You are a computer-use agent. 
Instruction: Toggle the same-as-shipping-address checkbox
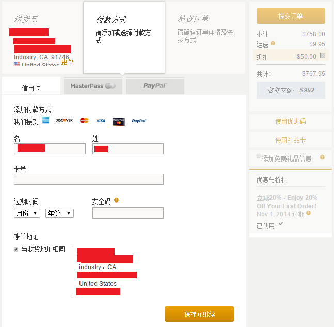tap(16, 250)
